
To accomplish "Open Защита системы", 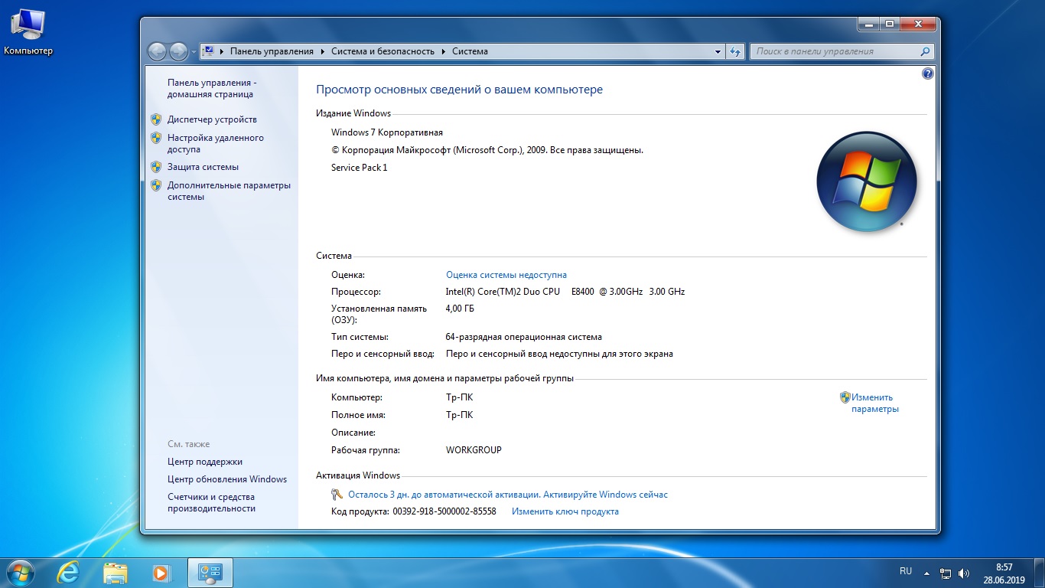I will (x=203, y=167).
